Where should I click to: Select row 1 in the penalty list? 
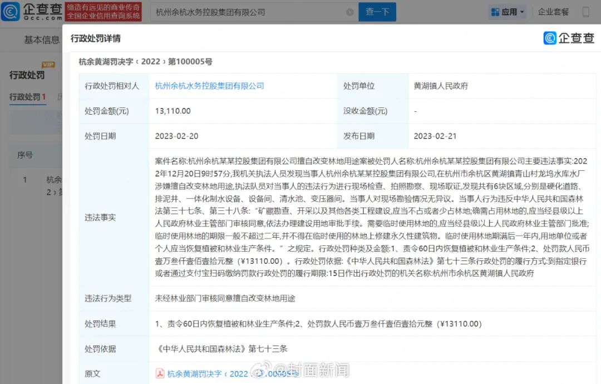coord(25,180)
